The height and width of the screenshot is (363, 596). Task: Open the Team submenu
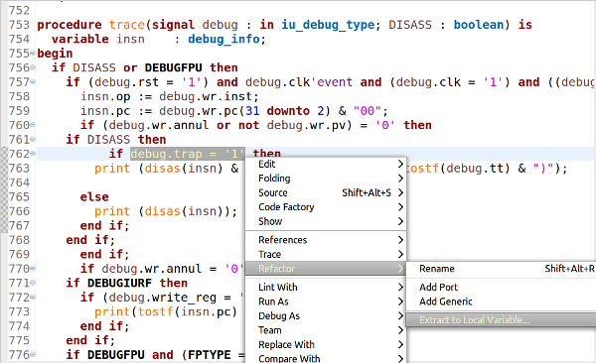click(326, 330)
